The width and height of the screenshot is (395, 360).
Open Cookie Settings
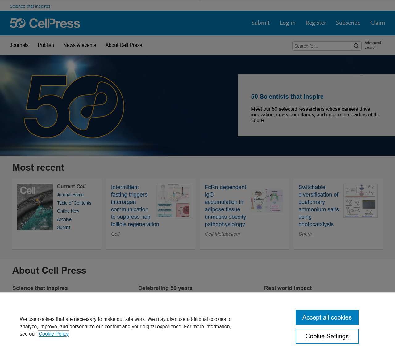click(327, 336)
